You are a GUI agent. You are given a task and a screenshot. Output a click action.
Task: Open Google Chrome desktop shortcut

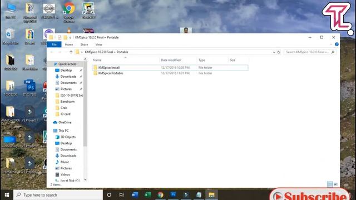(69, 12)
